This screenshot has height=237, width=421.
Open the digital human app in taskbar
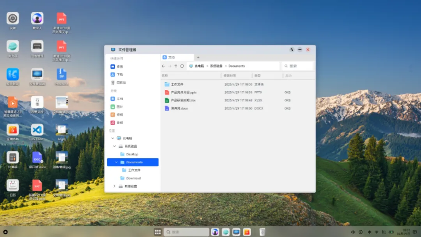tap(215, 232)
